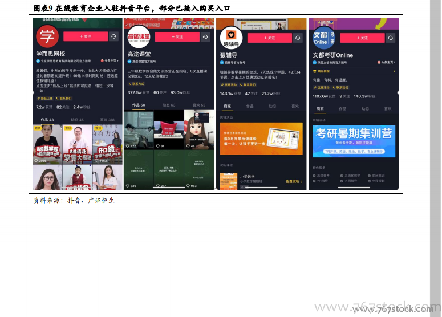Viewport: 442px width, 317px height.
Task: Select 作品 50 tab in 高途课堂
Action: click(x=139, y=105)
